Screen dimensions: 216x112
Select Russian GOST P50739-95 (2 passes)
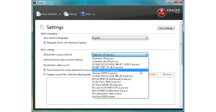coord(120,88)
